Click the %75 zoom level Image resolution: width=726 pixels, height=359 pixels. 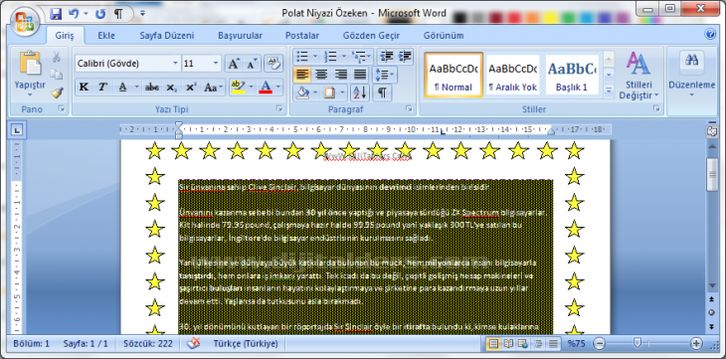[577, 344]
